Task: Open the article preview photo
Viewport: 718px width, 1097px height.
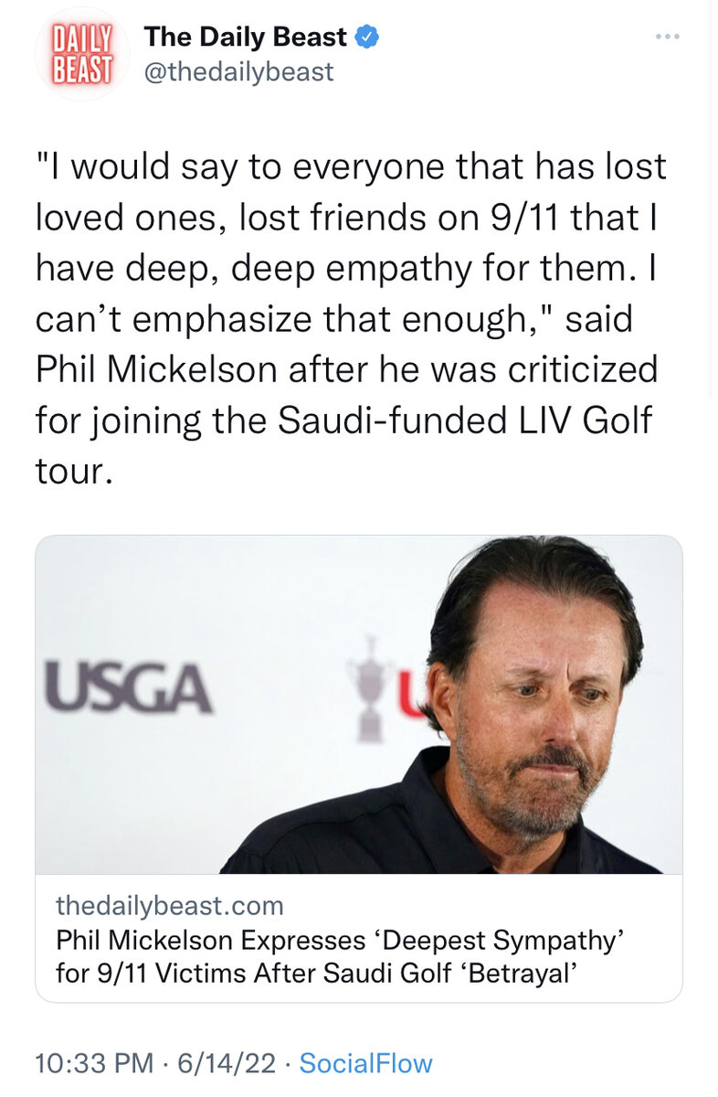Action: [358, 704]
